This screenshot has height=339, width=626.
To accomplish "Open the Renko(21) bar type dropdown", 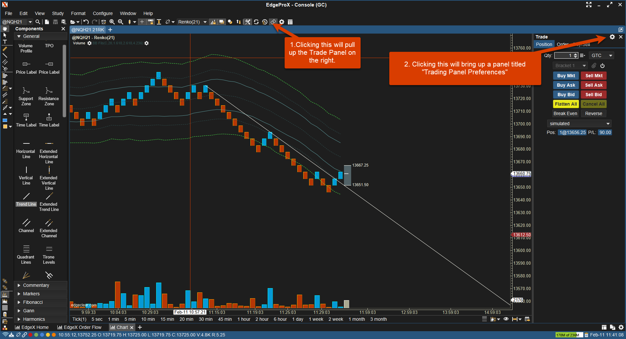I will coord(192,22).
